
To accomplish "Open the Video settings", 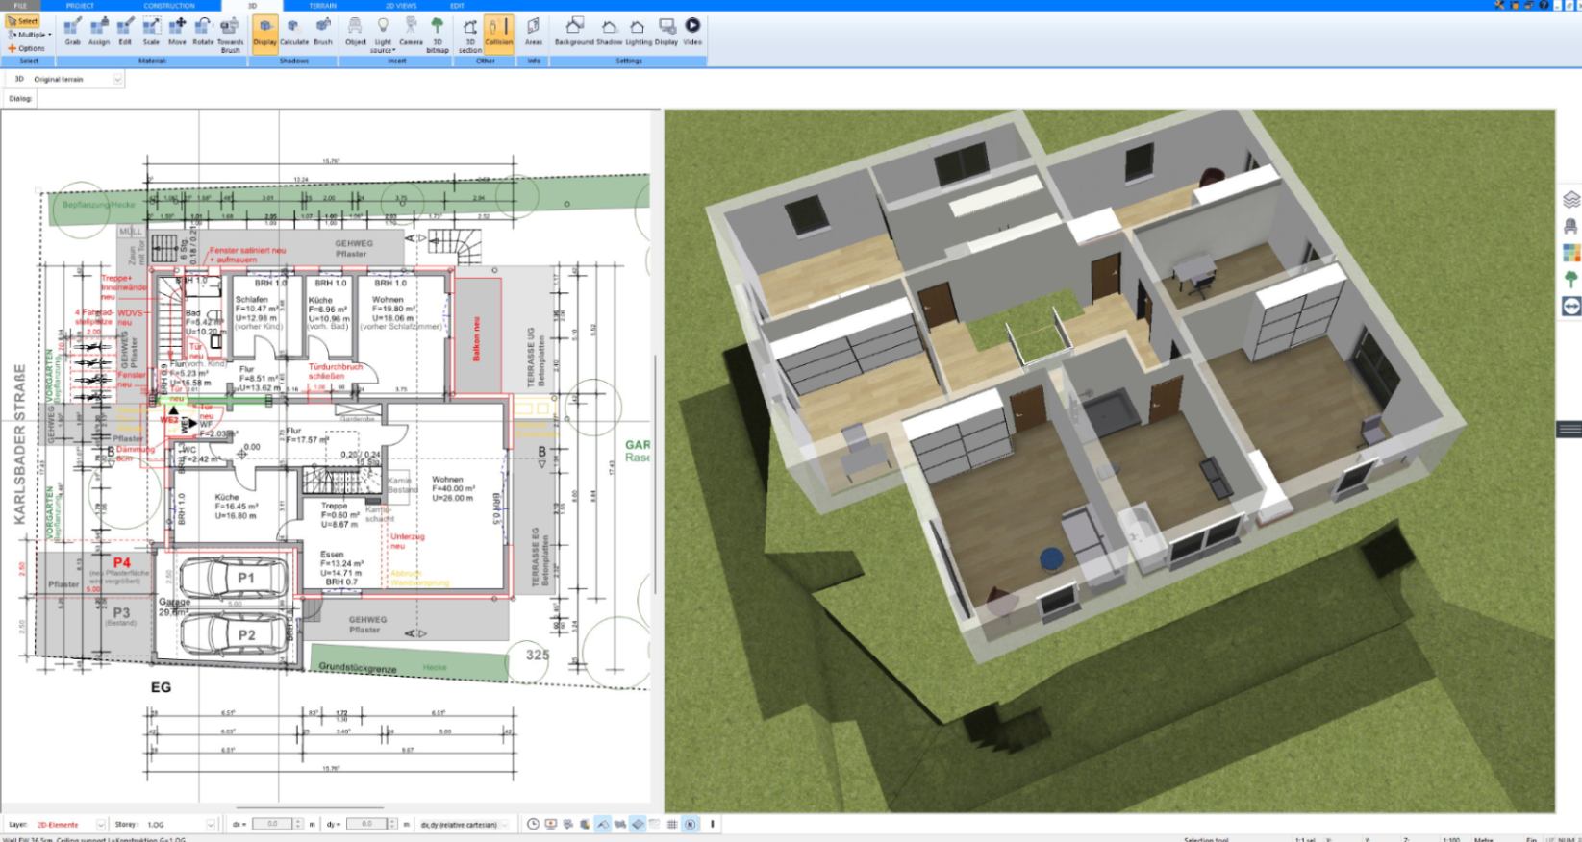I will (692, 31).
